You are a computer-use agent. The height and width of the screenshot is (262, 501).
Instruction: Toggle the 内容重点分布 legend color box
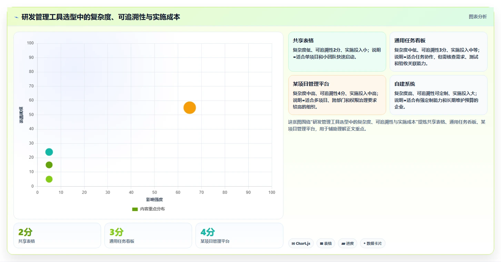135,209
